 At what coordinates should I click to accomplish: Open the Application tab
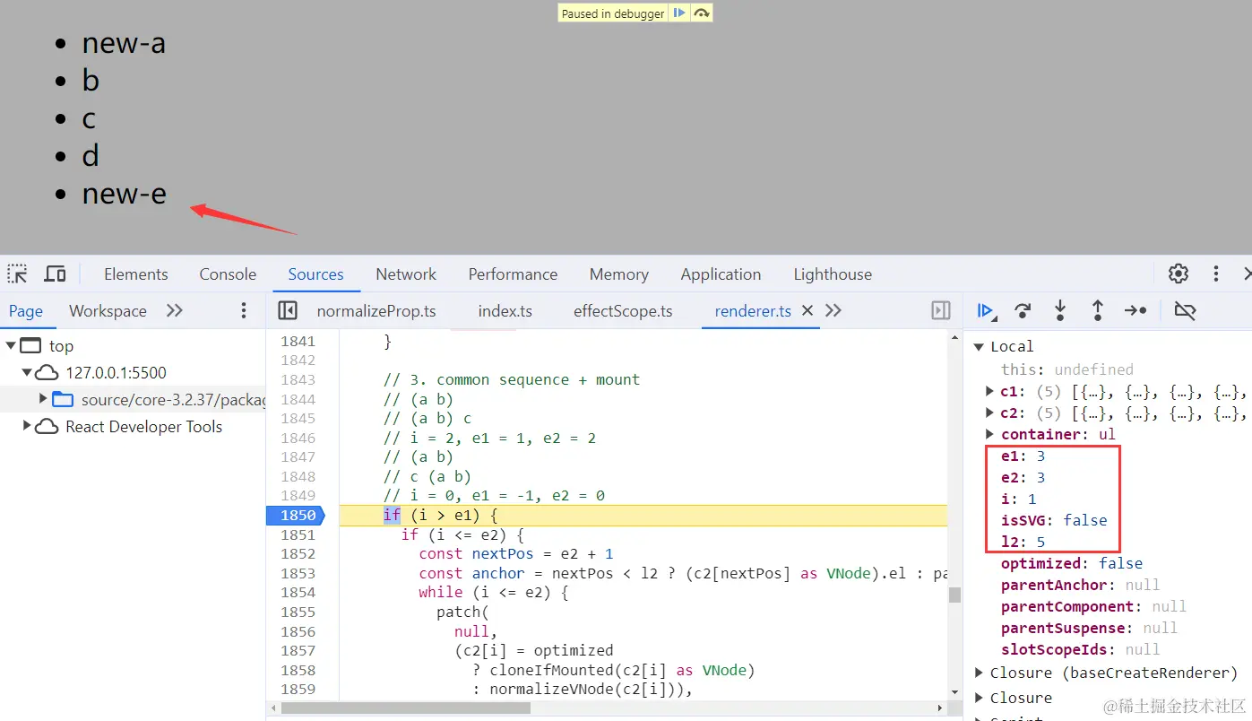click(721, 274)
